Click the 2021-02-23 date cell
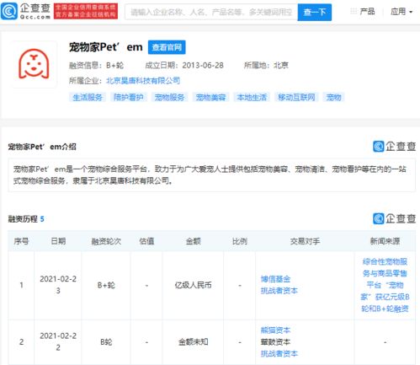Screen dimensions: 420x365 (58, 285)
